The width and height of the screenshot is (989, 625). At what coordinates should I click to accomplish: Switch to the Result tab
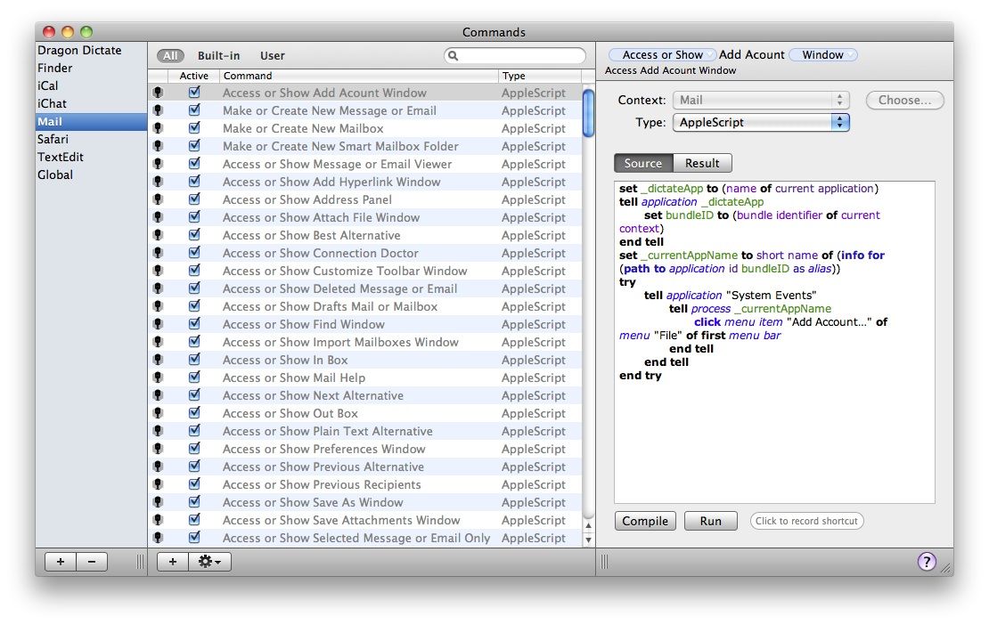(x=702, y=163)
